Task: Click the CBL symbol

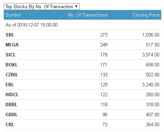Action: coord(10,124)
